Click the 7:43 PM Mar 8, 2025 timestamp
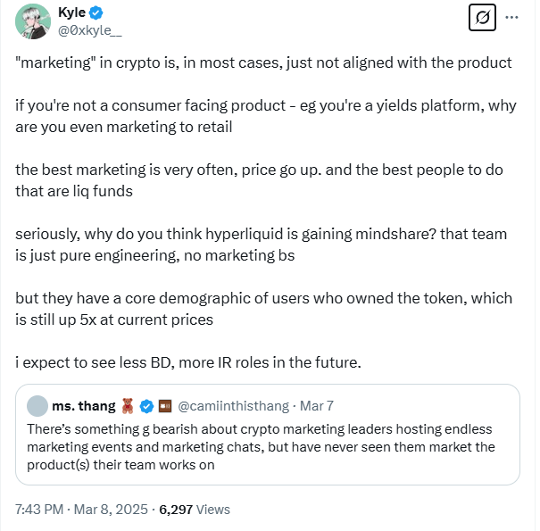The image size is (540, 531). [x=81, y=510]
